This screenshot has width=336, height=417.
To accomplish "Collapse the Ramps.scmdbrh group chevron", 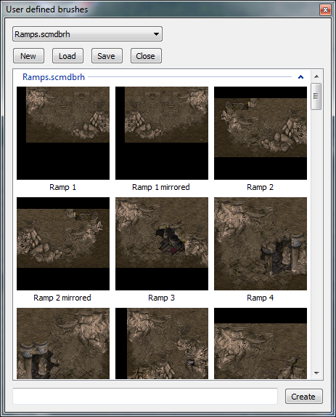I will point(300,77).
